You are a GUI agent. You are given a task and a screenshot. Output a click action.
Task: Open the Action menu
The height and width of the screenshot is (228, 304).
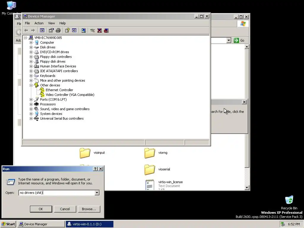point(39,23)
